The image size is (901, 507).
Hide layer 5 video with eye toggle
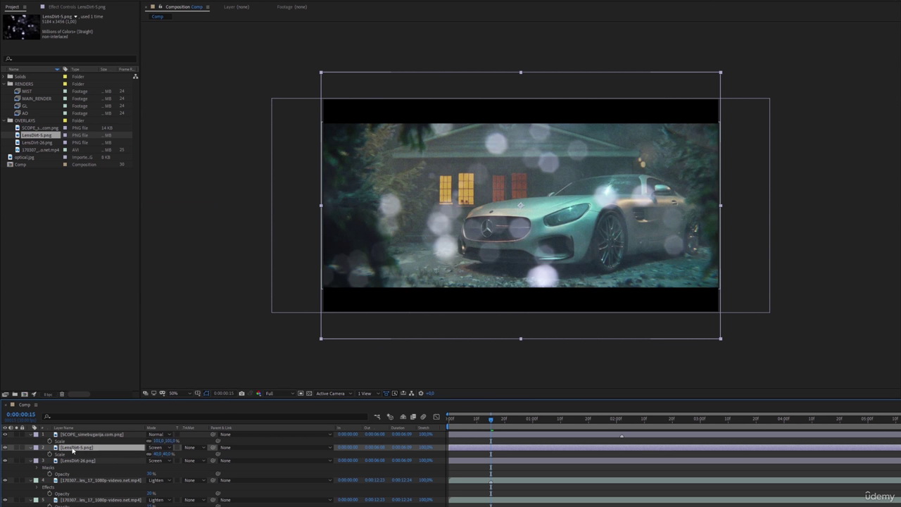click(x=5, y=500)
